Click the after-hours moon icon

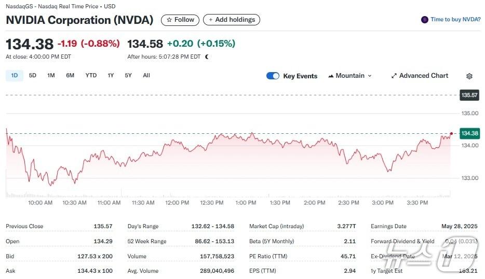pos(207,57)
